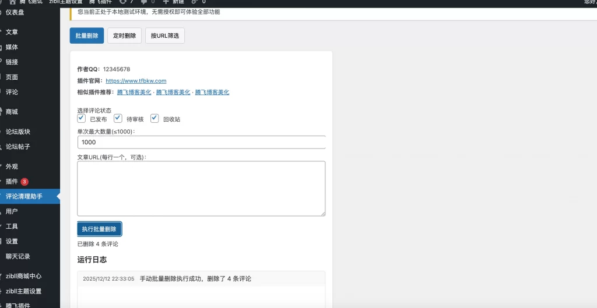Image resolution: width=597 pixels, height=308 pixels.
Task: Grab the textarea resize handle corner
Action: [322, 213]
